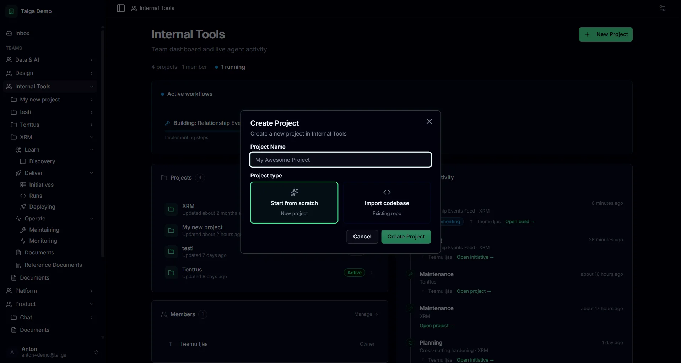
Task: Click the green Create Project button
Action: pos(406,237)
